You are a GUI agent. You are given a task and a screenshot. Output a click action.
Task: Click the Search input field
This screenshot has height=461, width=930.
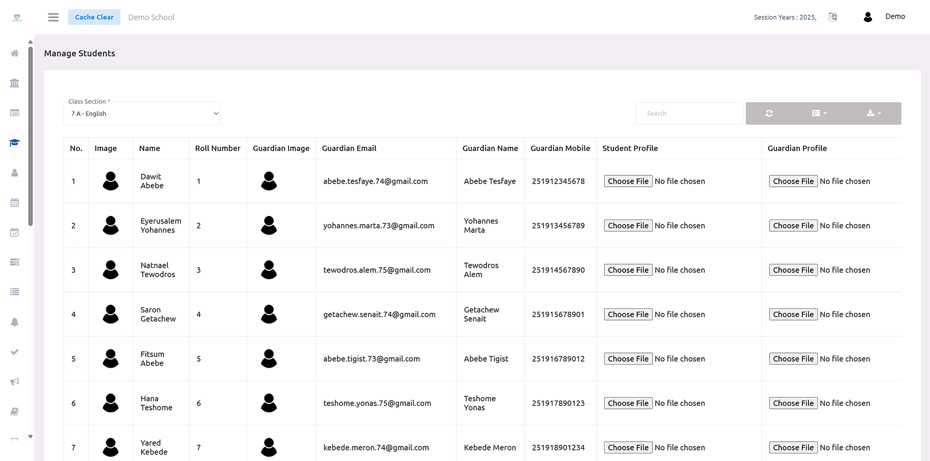point(689,114)
